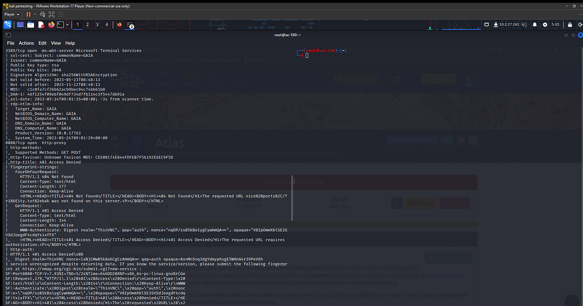
Task: Click the 'Content-Length: 144' line
Action: [43, 220]
